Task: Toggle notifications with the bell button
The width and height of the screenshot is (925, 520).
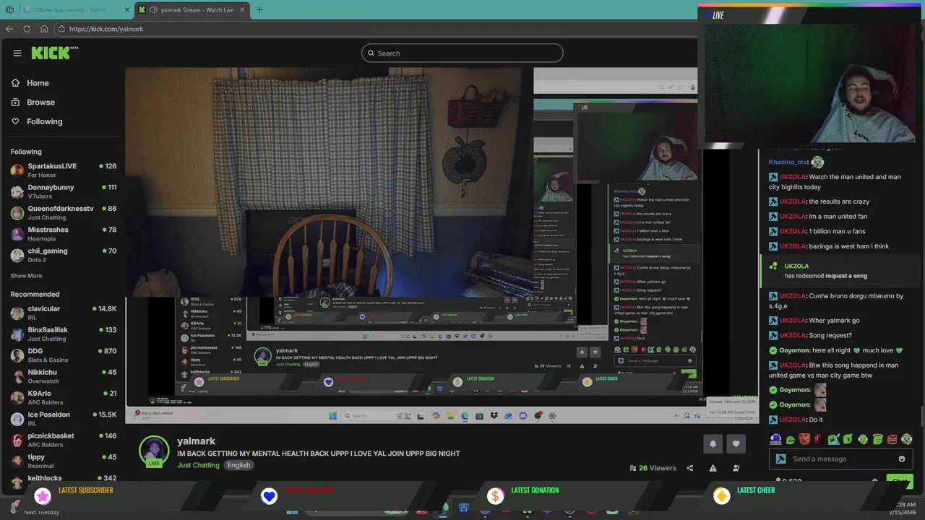Action: click(x=713, y=443)
